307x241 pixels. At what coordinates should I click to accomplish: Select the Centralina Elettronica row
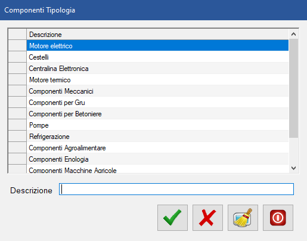[x=157, y=68]
